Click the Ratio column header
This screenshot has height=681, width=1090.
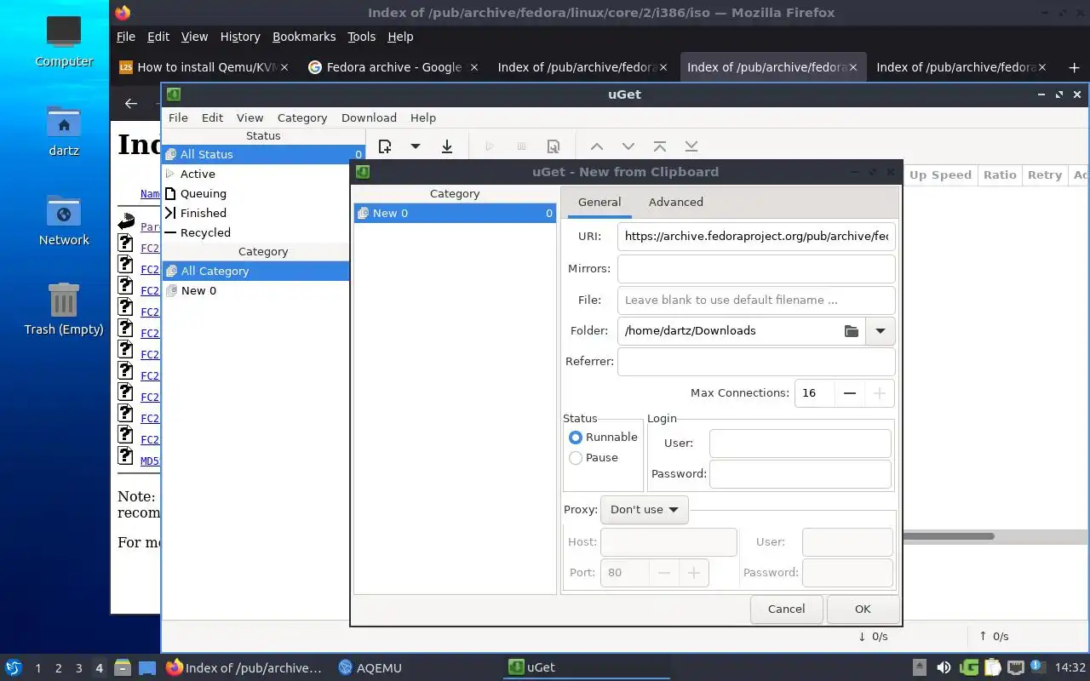point(1000,175)
